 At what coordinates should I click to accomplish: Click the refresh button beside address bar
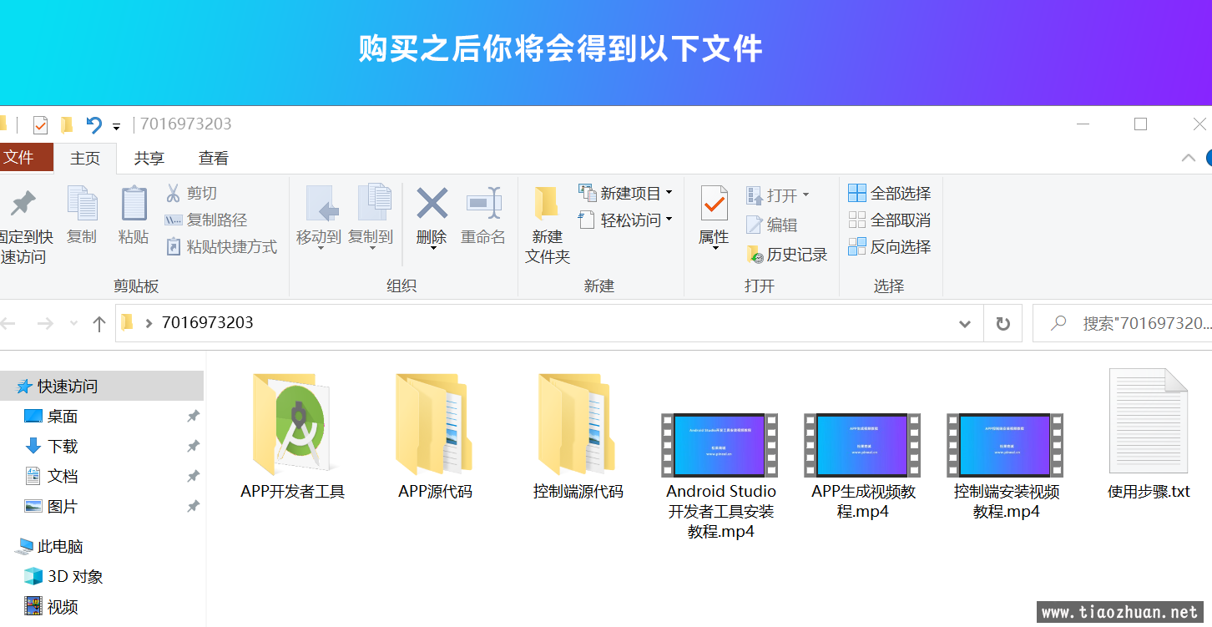point(1002,323)
